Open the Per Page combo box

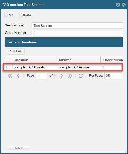coord(113,76)
